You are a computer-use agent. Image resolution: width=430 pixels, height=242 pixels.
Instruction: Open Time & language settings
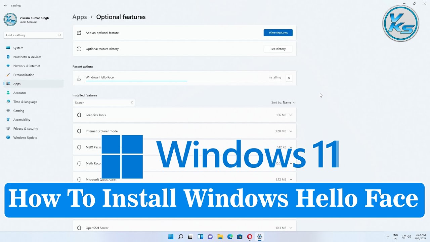(33, 102)
